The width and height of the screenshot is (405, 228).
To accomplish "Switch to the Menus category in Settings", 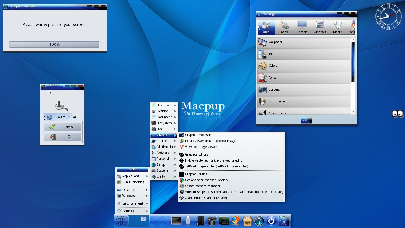I will click(x=337, y=27).
